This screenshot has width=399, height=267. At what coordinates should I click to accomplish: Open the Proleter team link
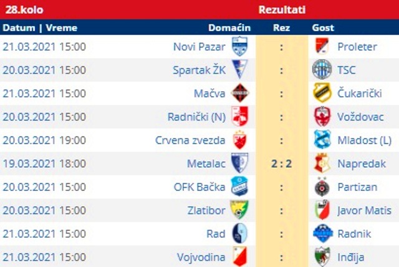point(357,47)
